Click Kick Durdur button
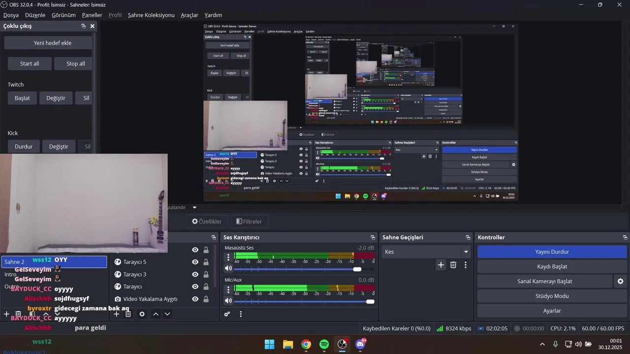 click(x=24, y=147)
